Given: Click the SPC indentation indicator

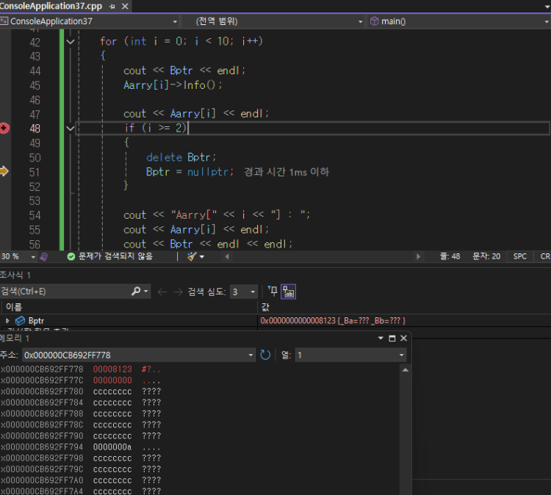Looking at the screenshot, I should tap(519, 256).
